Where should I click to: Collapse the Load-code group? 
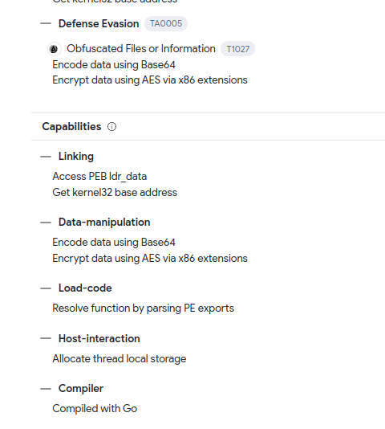[x=46, y=288]
